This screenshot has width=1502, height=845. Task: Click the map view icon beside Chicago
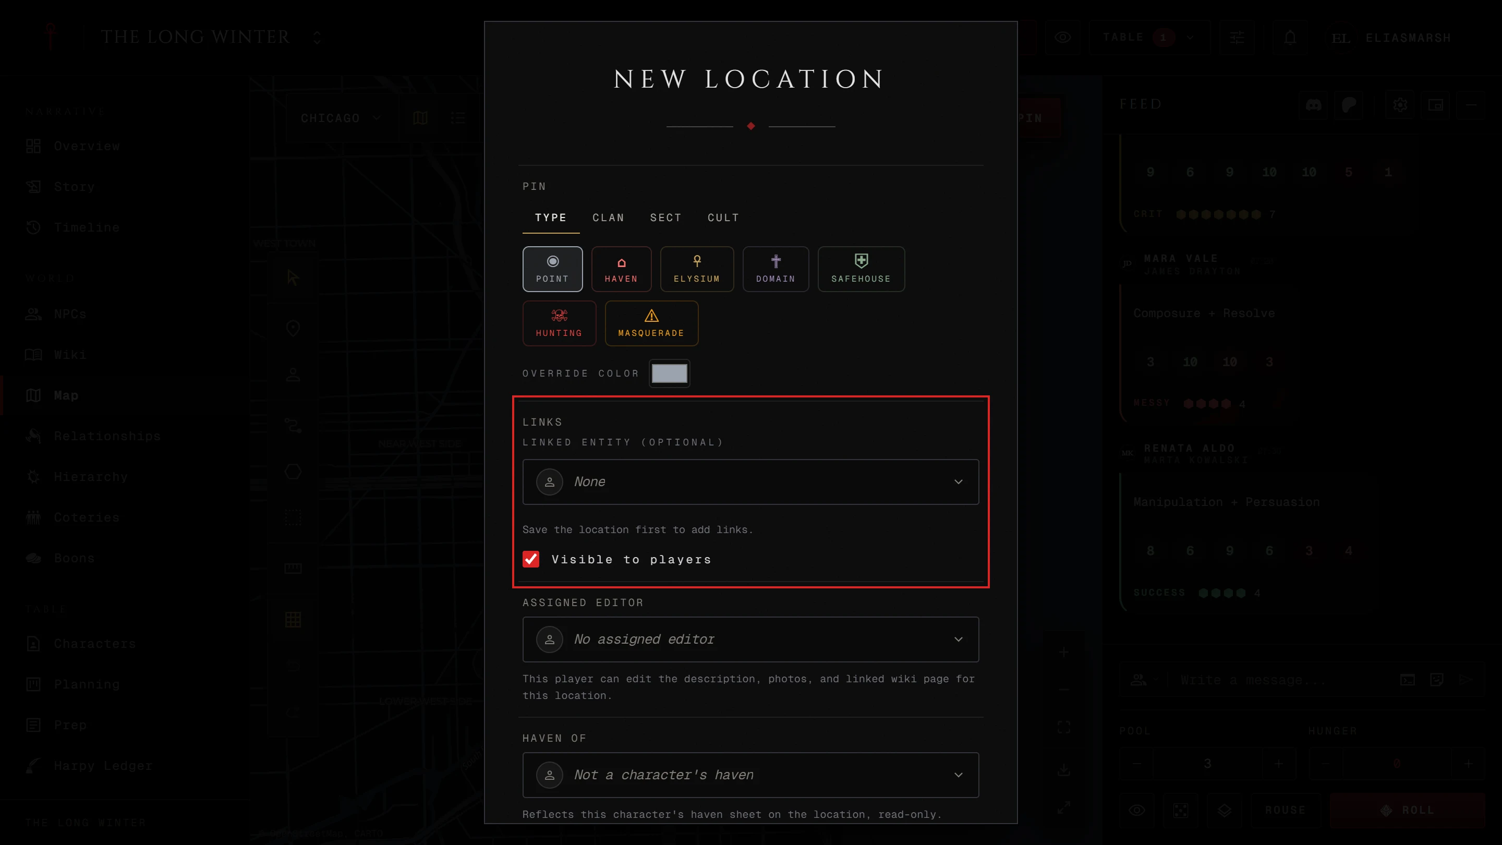(x=420, y=118)
